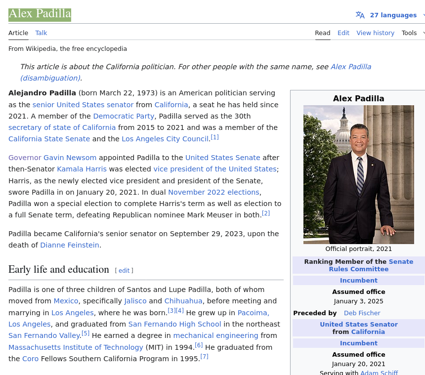Open the Dianne Feinstein link
Image resolution: width=425 pixels, height=375 pixels.
(70, 245)
